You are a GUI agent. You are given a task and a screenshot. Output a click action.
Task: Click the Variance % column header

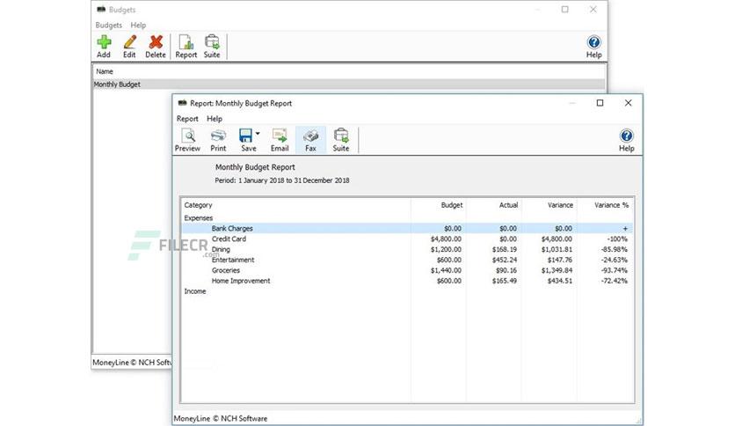coord(611,205)
